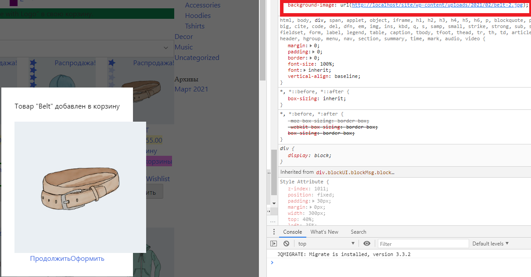Click the styles scrollbar down arrow
Viewport: 531px width, 277px height.
[x=274, y=203]
